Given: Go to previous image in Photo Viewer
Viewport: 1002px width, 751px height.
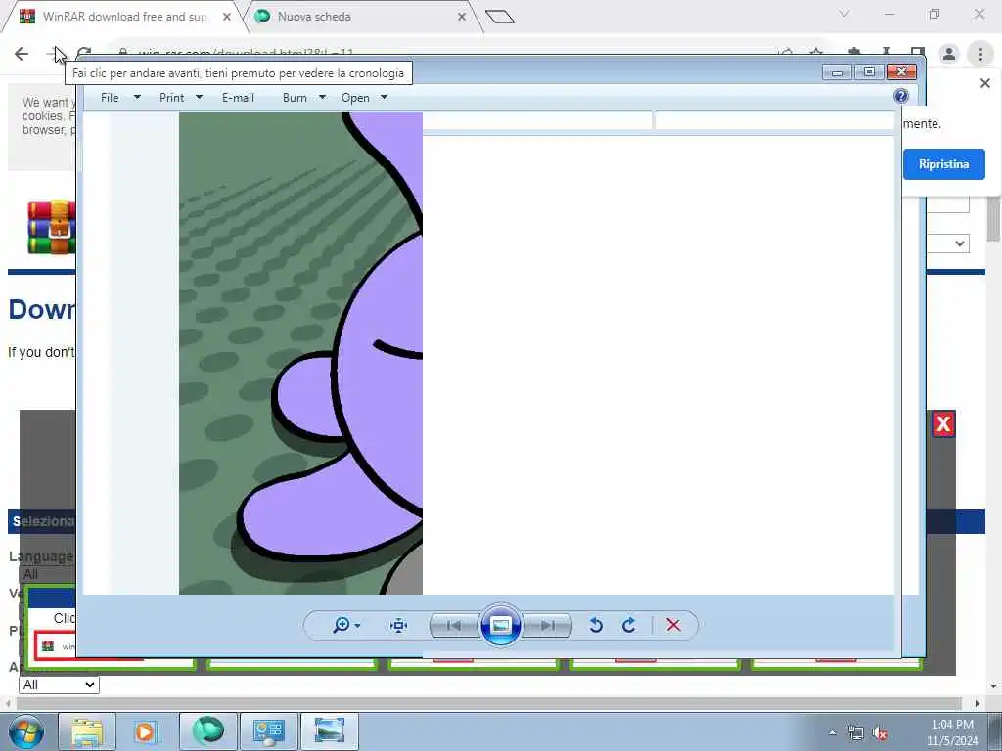Looking at the screenshot, I should pyautogui.click(x=454, y=625).
